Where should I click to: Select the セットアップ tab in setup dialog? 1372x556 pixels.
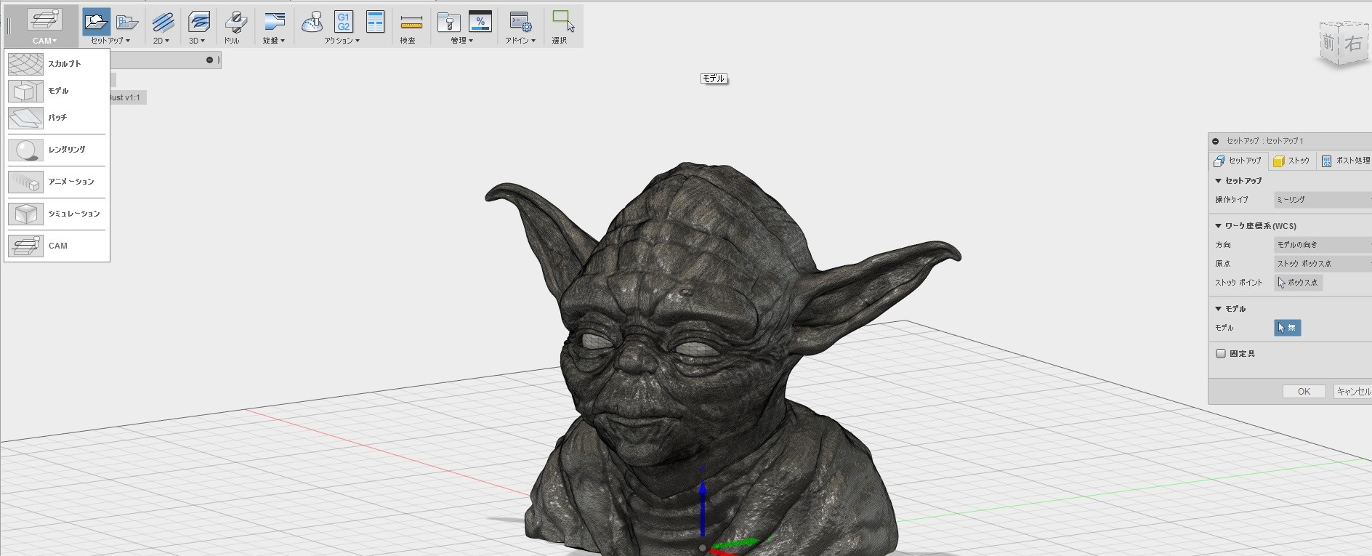tap(1238, 161)
